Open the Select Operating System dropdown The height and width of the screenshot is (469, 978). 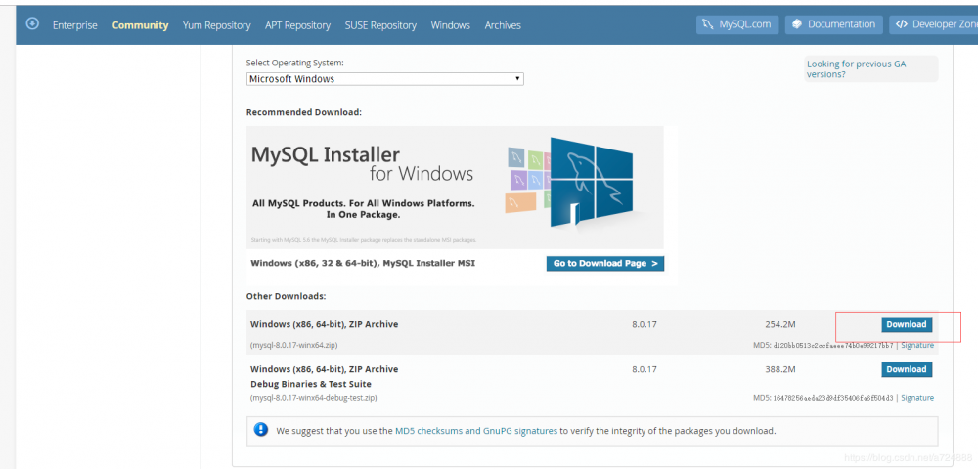[x=384, y=79]
